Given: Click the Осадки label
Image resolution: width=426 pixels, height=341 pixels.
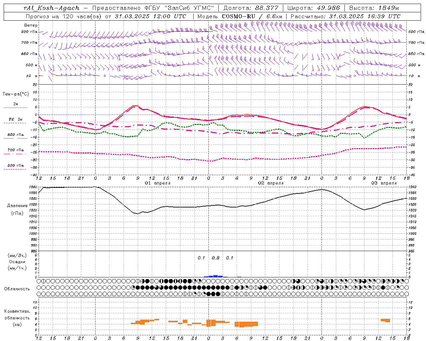Looking at the screenshot, I should 17,262.
